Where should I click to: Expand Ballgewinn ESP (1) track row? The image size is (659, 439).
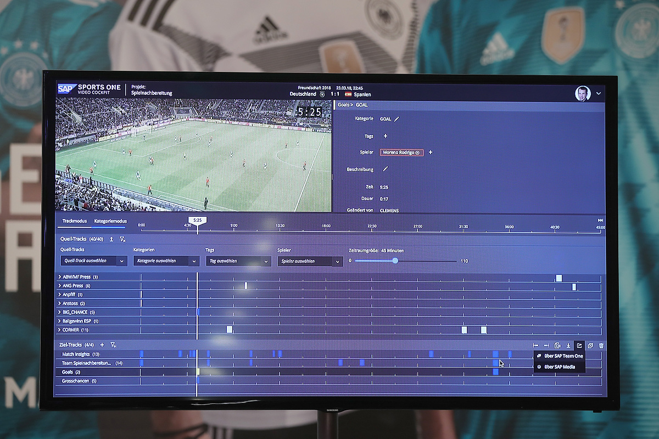coord(59,321)
